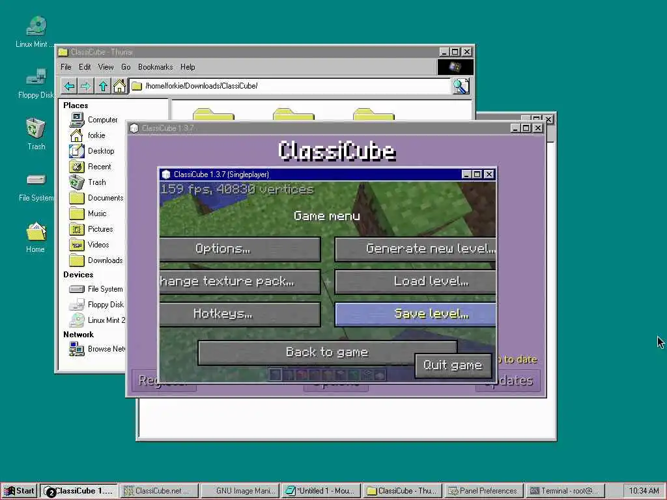Screen dimensions: 667x500
Task: Click the Thunar home toolbar icon
Action: pyautogui.click(x=120, y=86)
